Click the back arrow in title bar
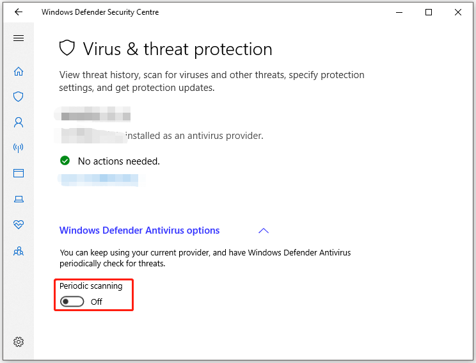 click(19, 12)
